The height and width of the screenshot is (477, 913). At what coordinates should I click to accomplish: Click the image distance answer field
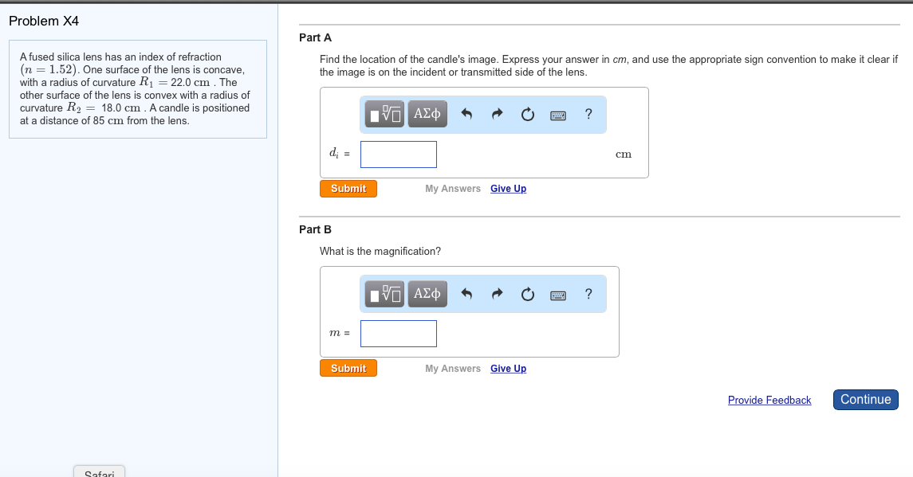(399, 154)
